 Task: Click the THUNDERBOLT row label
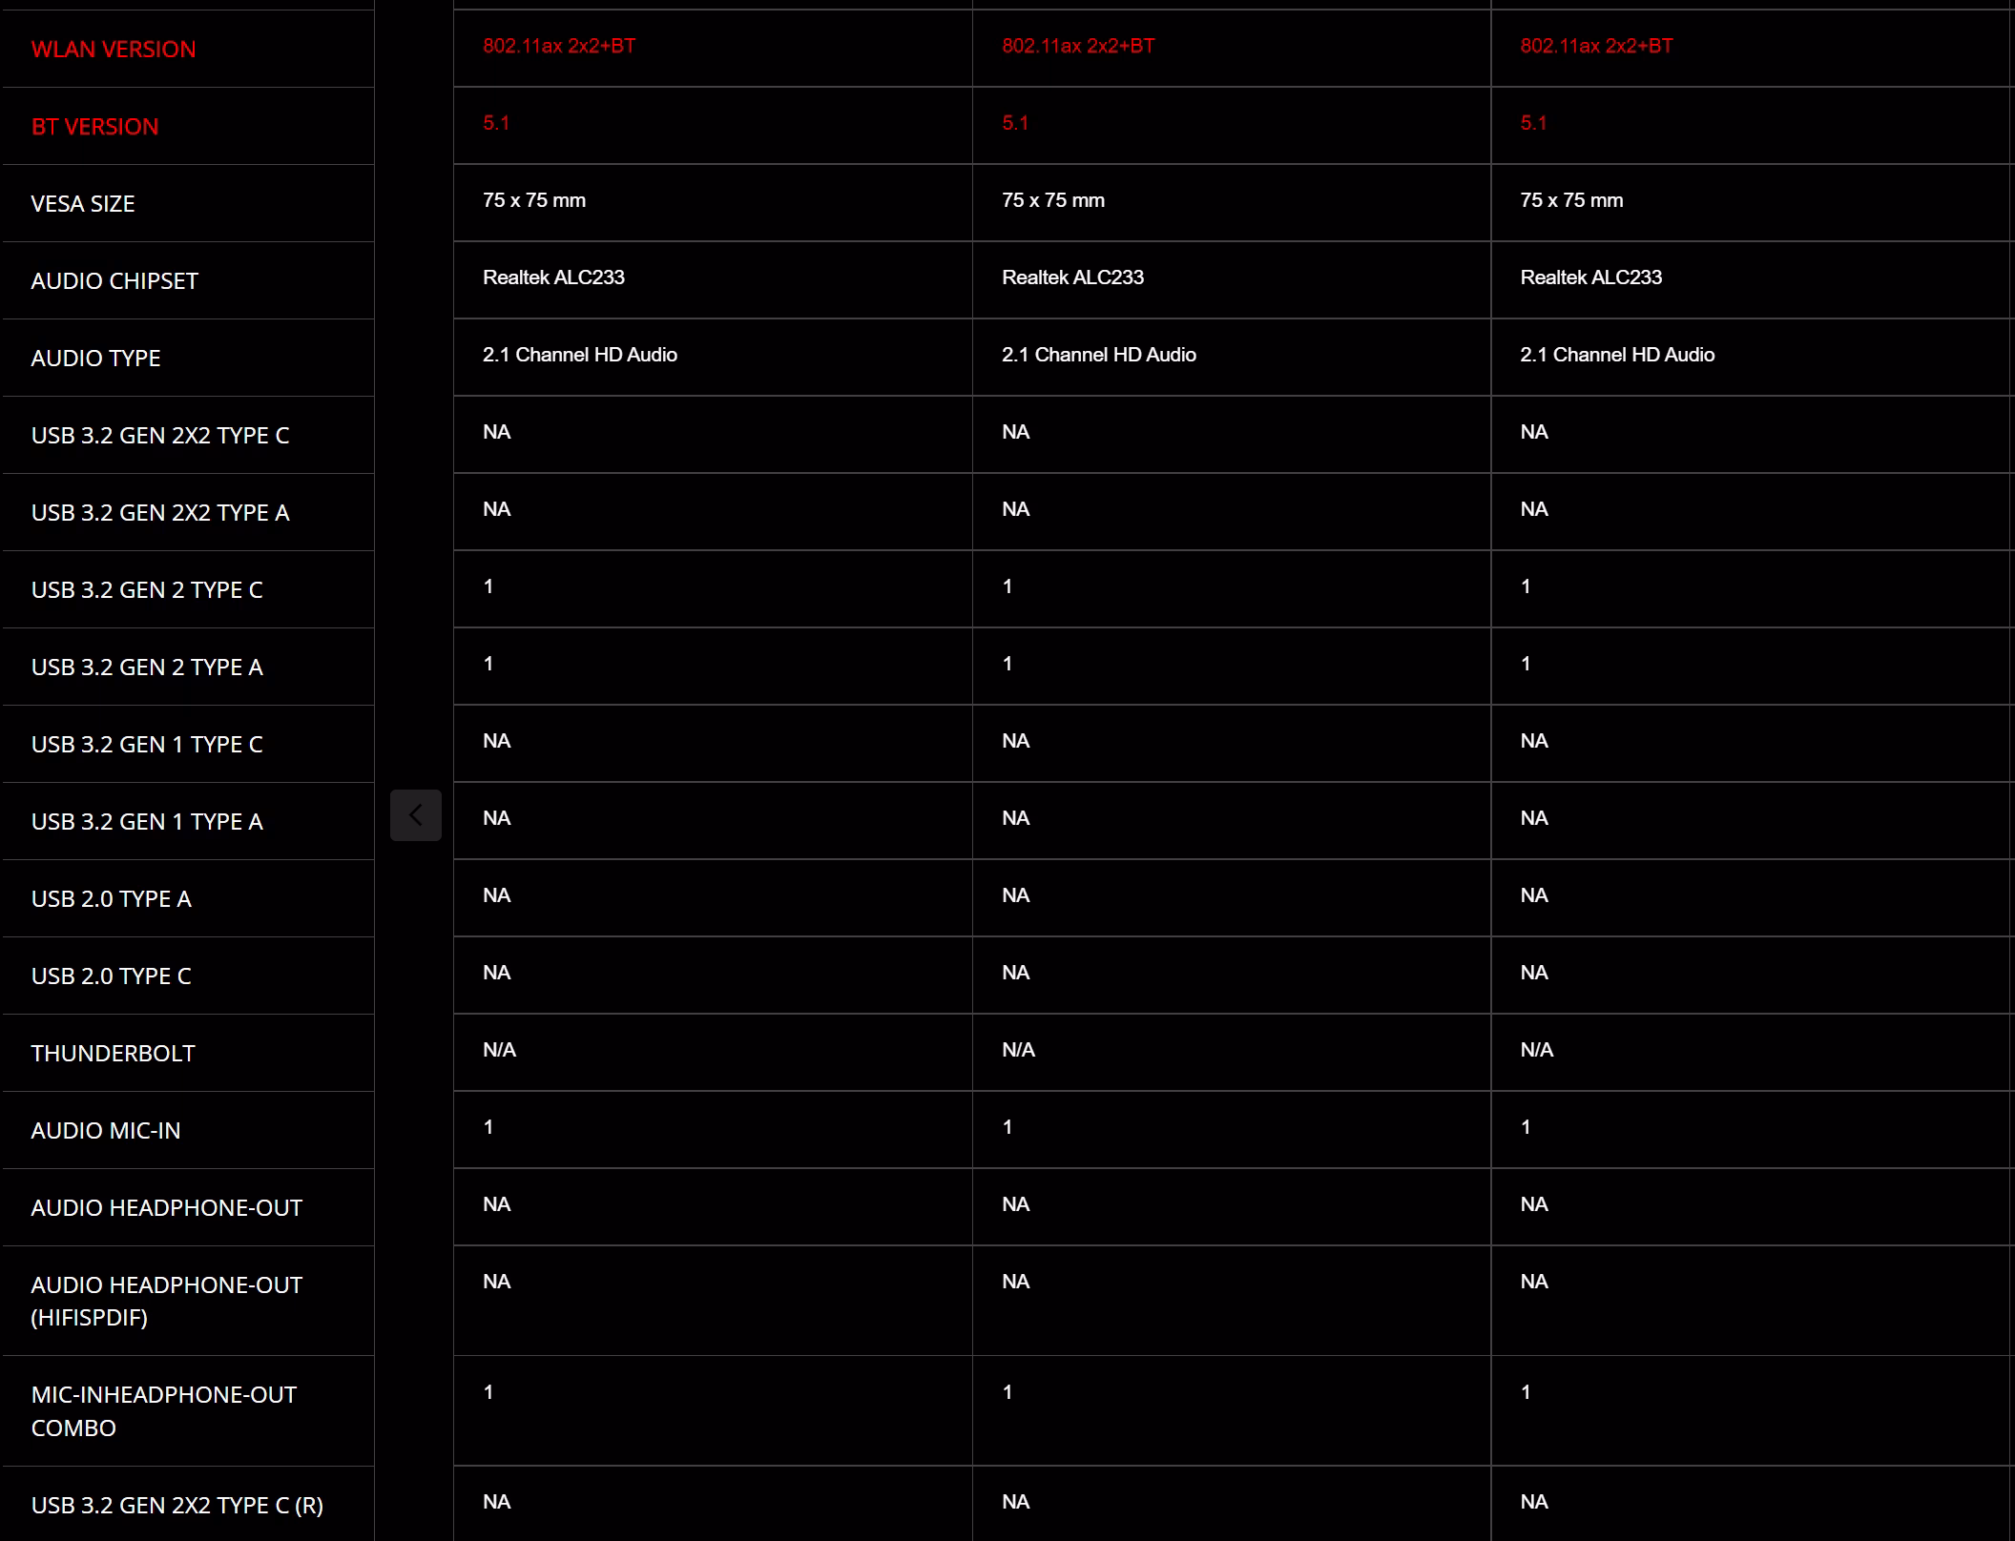point(113,1054)
